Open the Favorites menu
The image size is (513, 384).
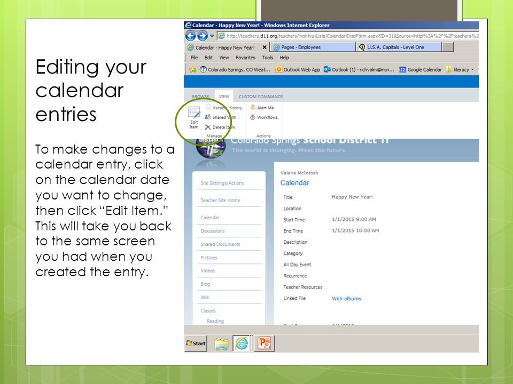[x=245, y=58]
